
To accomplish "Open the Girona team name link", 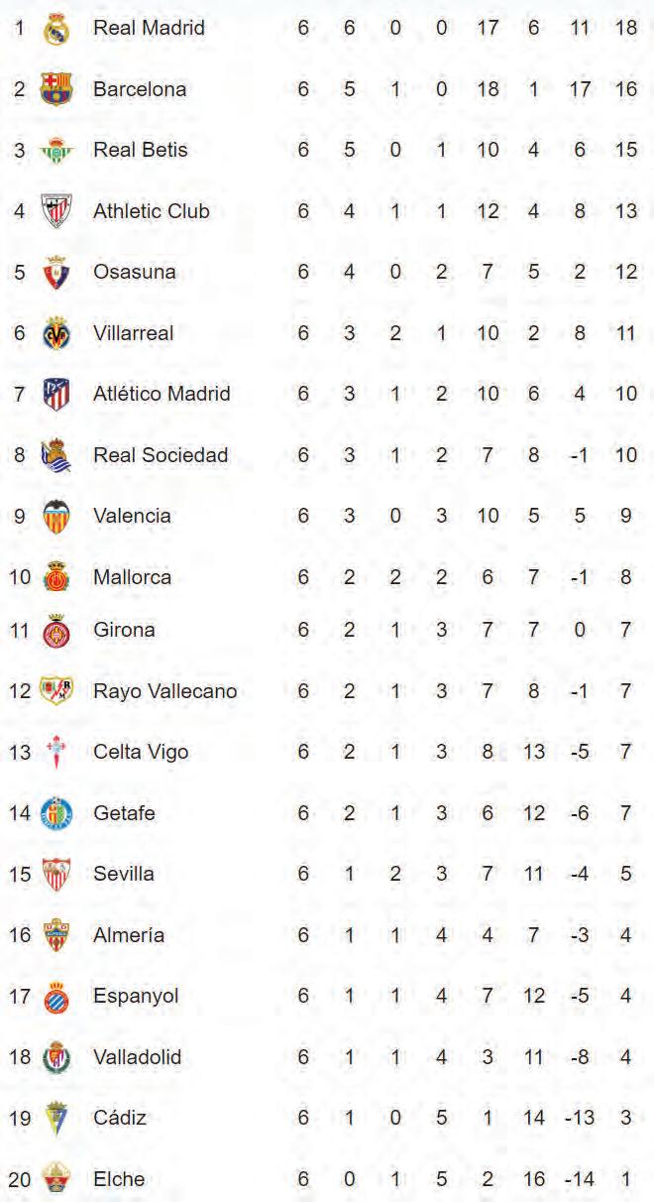I will pyautogui.click(x=124, y=630).
